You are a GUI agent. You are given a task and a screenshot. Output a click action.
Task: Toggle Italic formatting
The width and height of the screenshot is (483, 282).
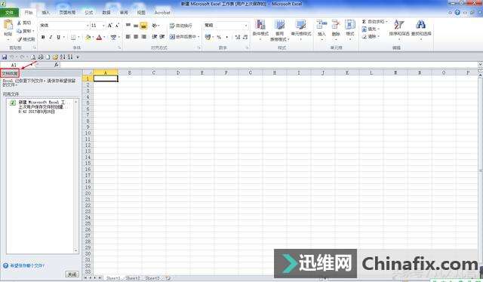click(x=51, y=37)
